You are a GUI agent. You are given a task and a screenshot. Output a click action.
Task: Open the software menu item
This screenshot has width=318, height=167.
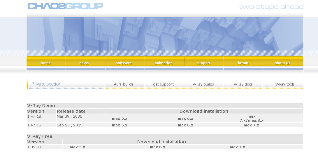pyautogui.click(x=125, y=62)
